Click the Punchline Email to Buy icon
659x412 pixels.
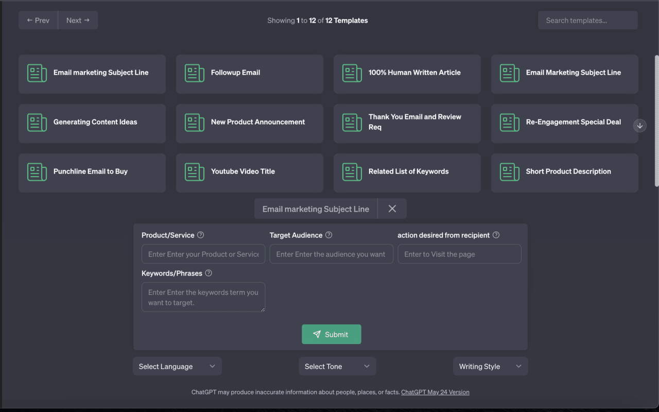point(37,172)
